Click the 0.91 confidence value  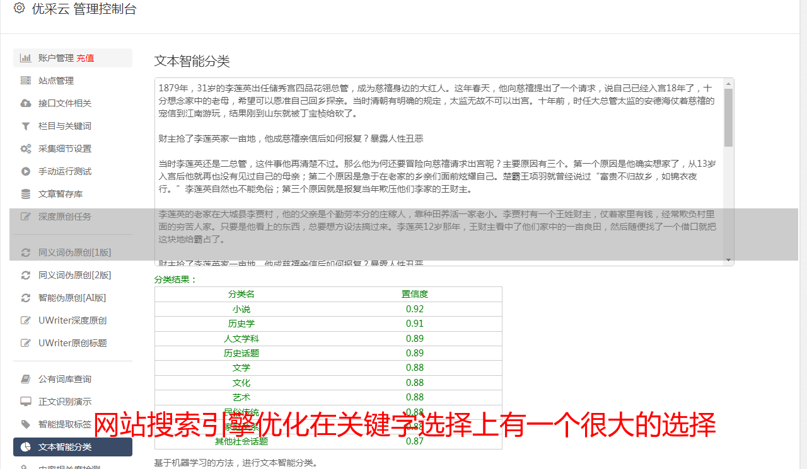(x=415, y=324)
